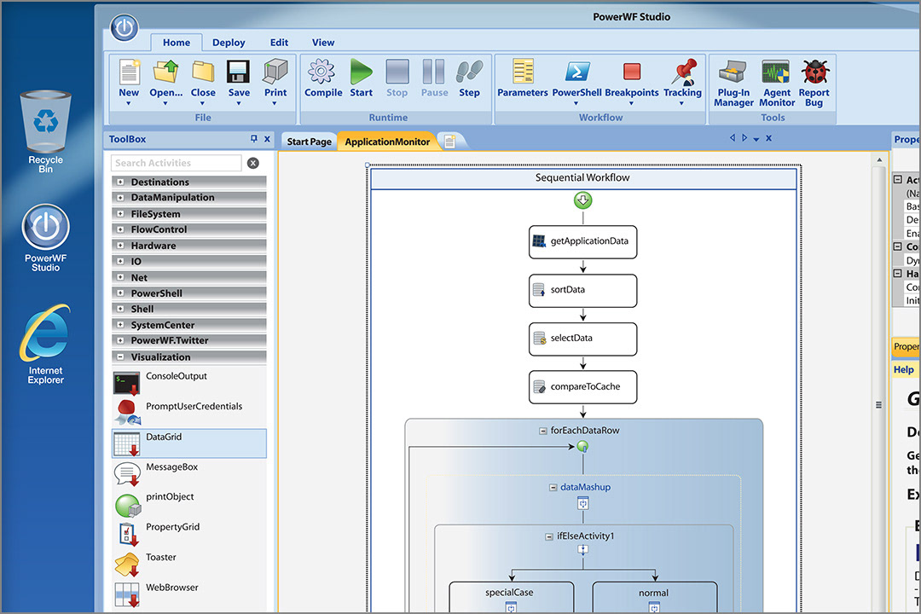
Task: Pin the ToolBox panel
Action: click(254, 139)
